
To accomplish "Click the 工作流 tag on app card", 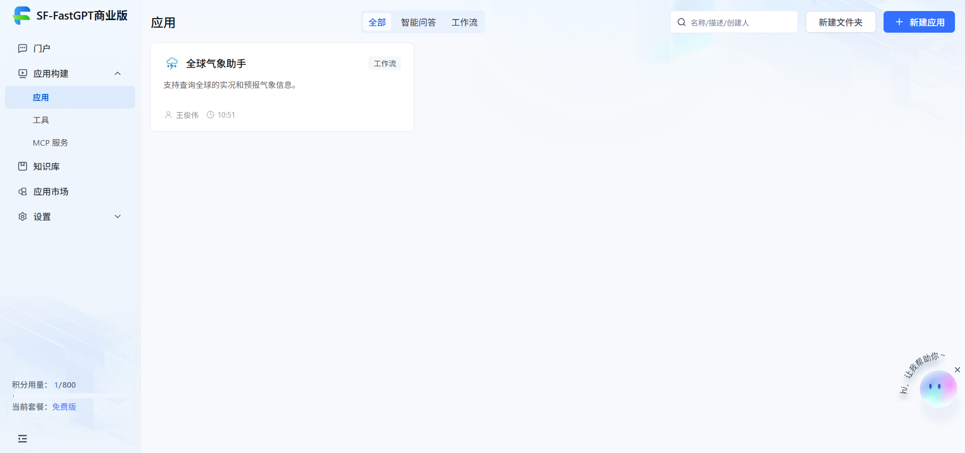I will click(385, 63).
